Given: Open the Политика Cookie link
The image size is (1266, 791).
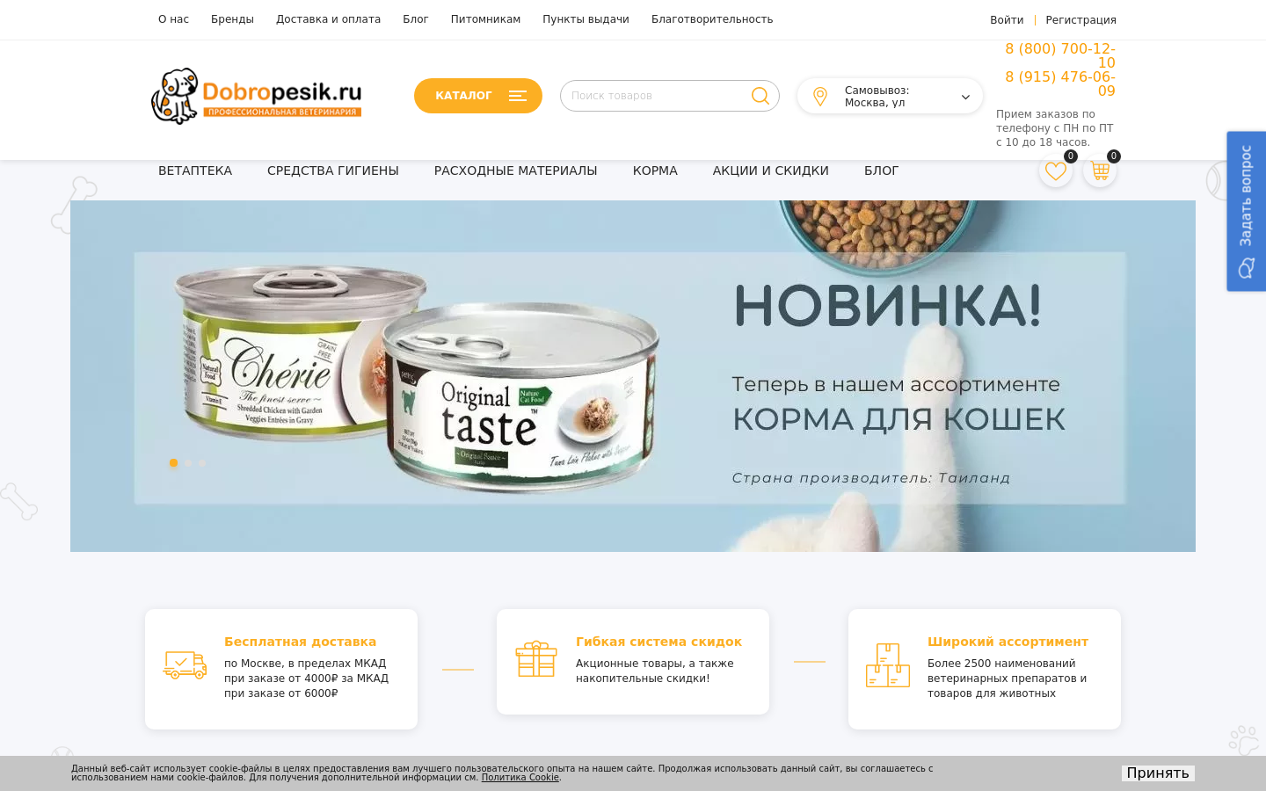Looking at the screenshot, I should pos(520,778).
